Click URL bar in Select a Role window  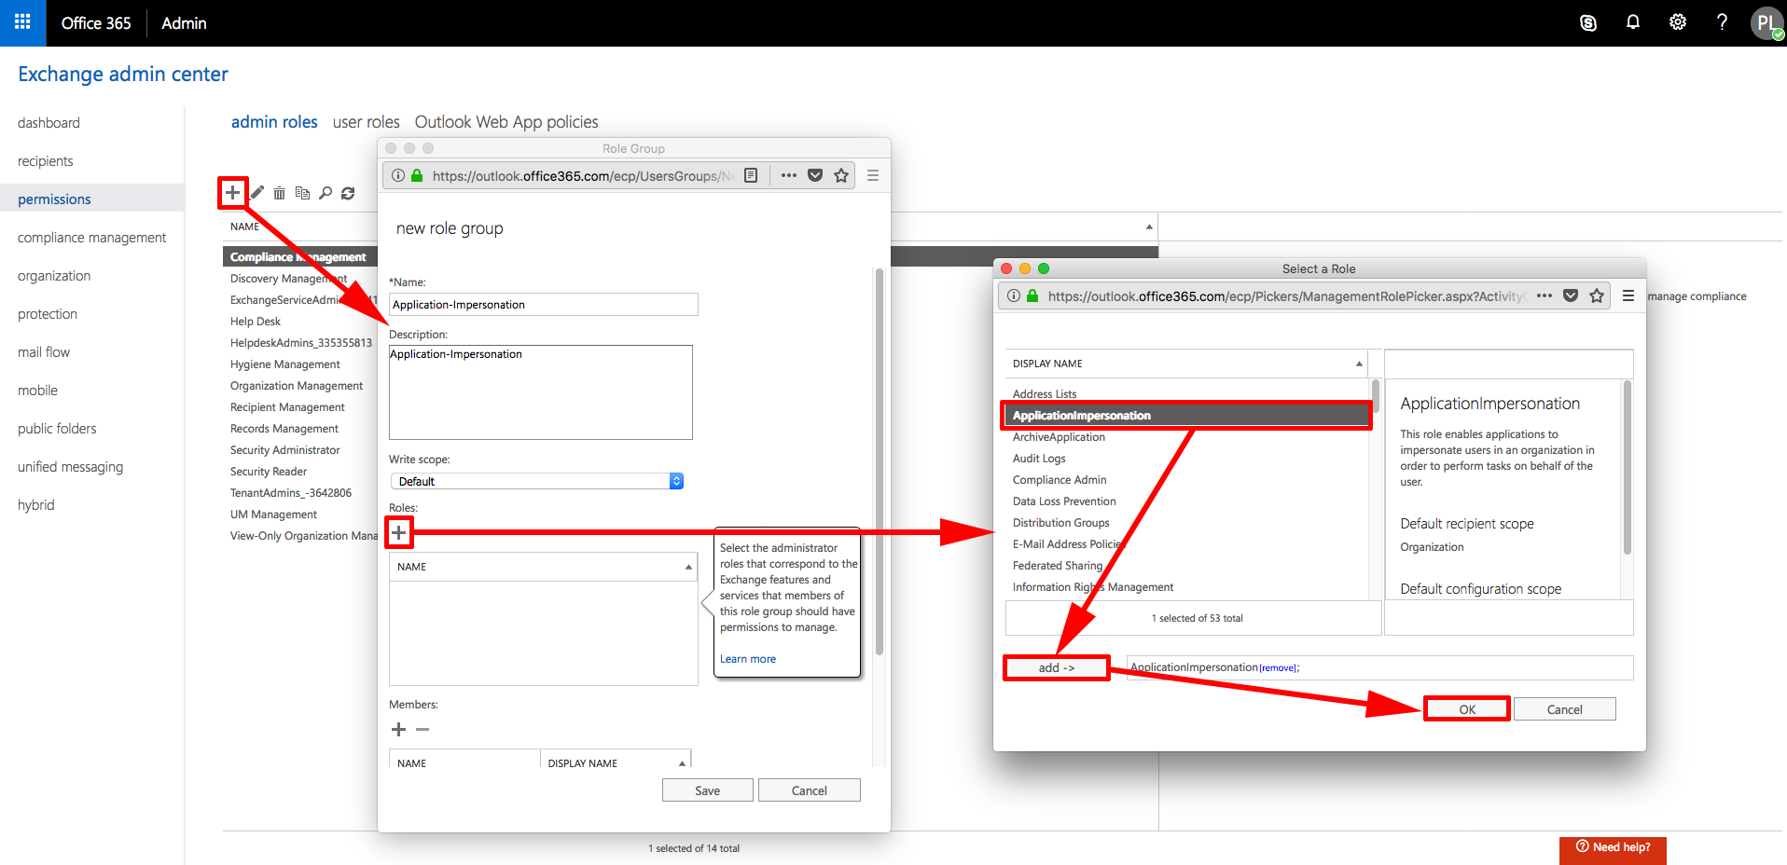1287,295
